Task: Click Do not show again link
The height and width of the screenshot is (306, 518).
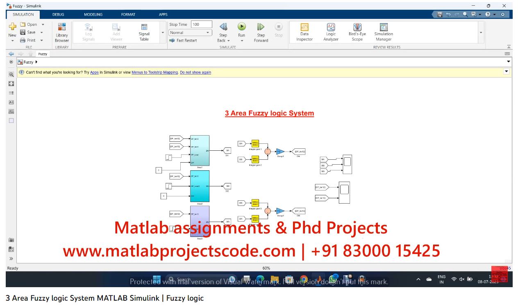Action: [x=195, y=73]
